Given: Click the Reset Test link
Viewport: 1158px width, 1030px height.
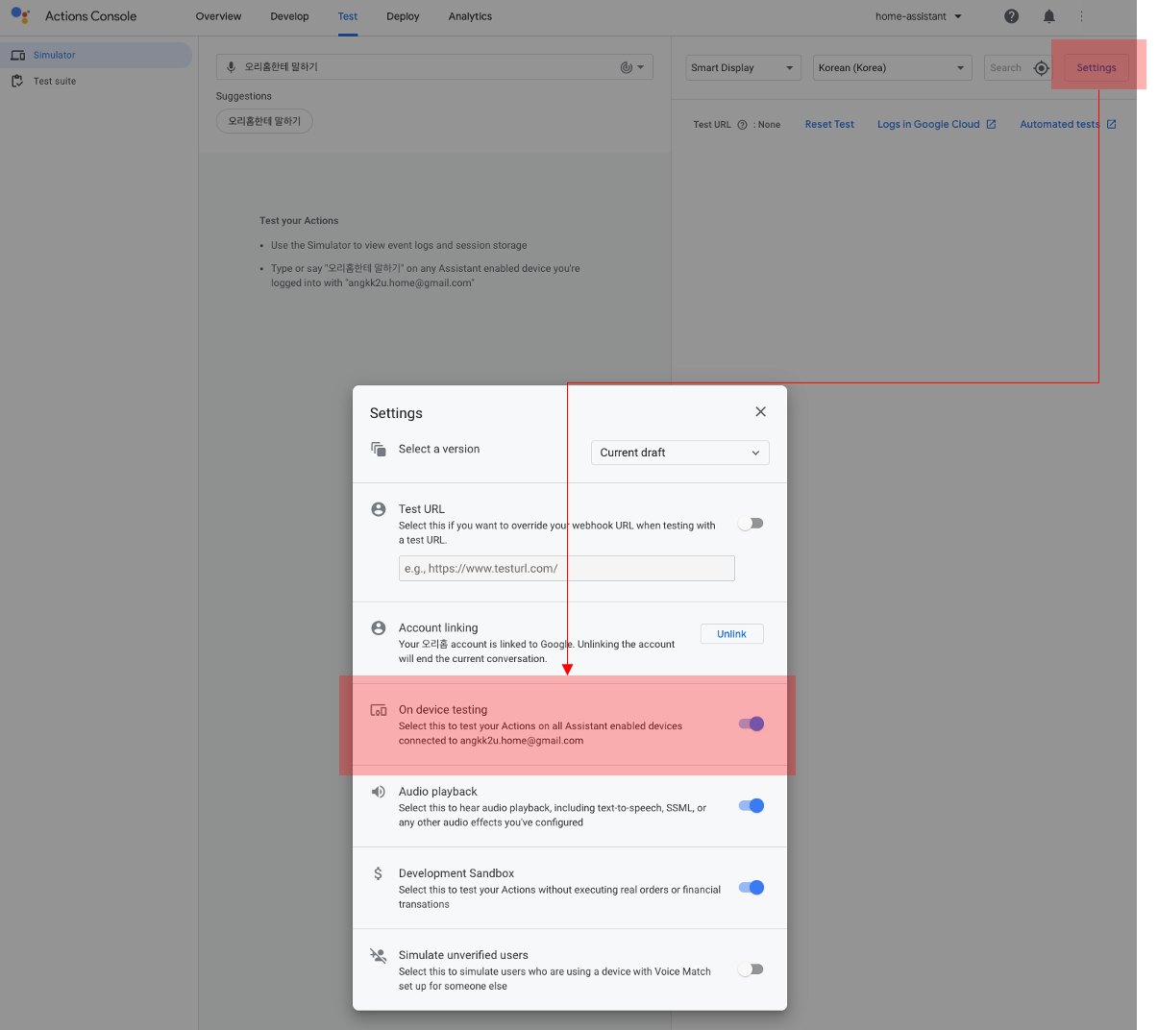Looking at the screenshot, I should (829, 125).
